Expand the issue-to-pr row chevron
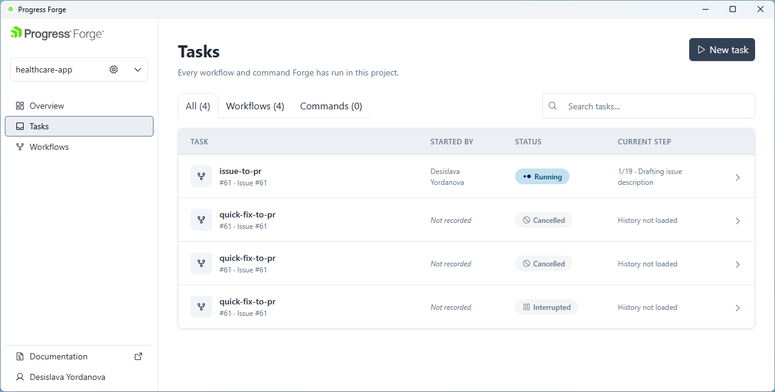Viewport: 775px width, 392px height. click(x=738, y=178)
